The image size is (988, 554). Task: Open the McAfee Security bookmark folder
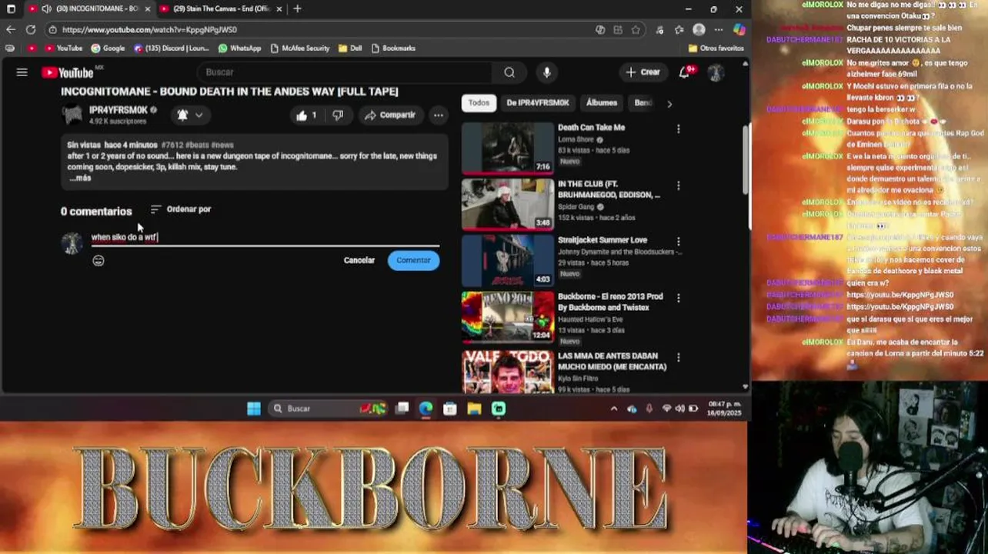(299, 48)
